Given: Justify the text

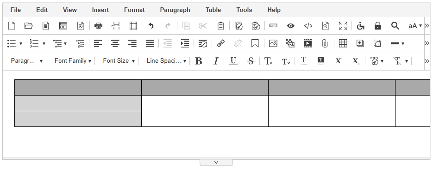Looking at the screenshot, I should coord(150,43).
